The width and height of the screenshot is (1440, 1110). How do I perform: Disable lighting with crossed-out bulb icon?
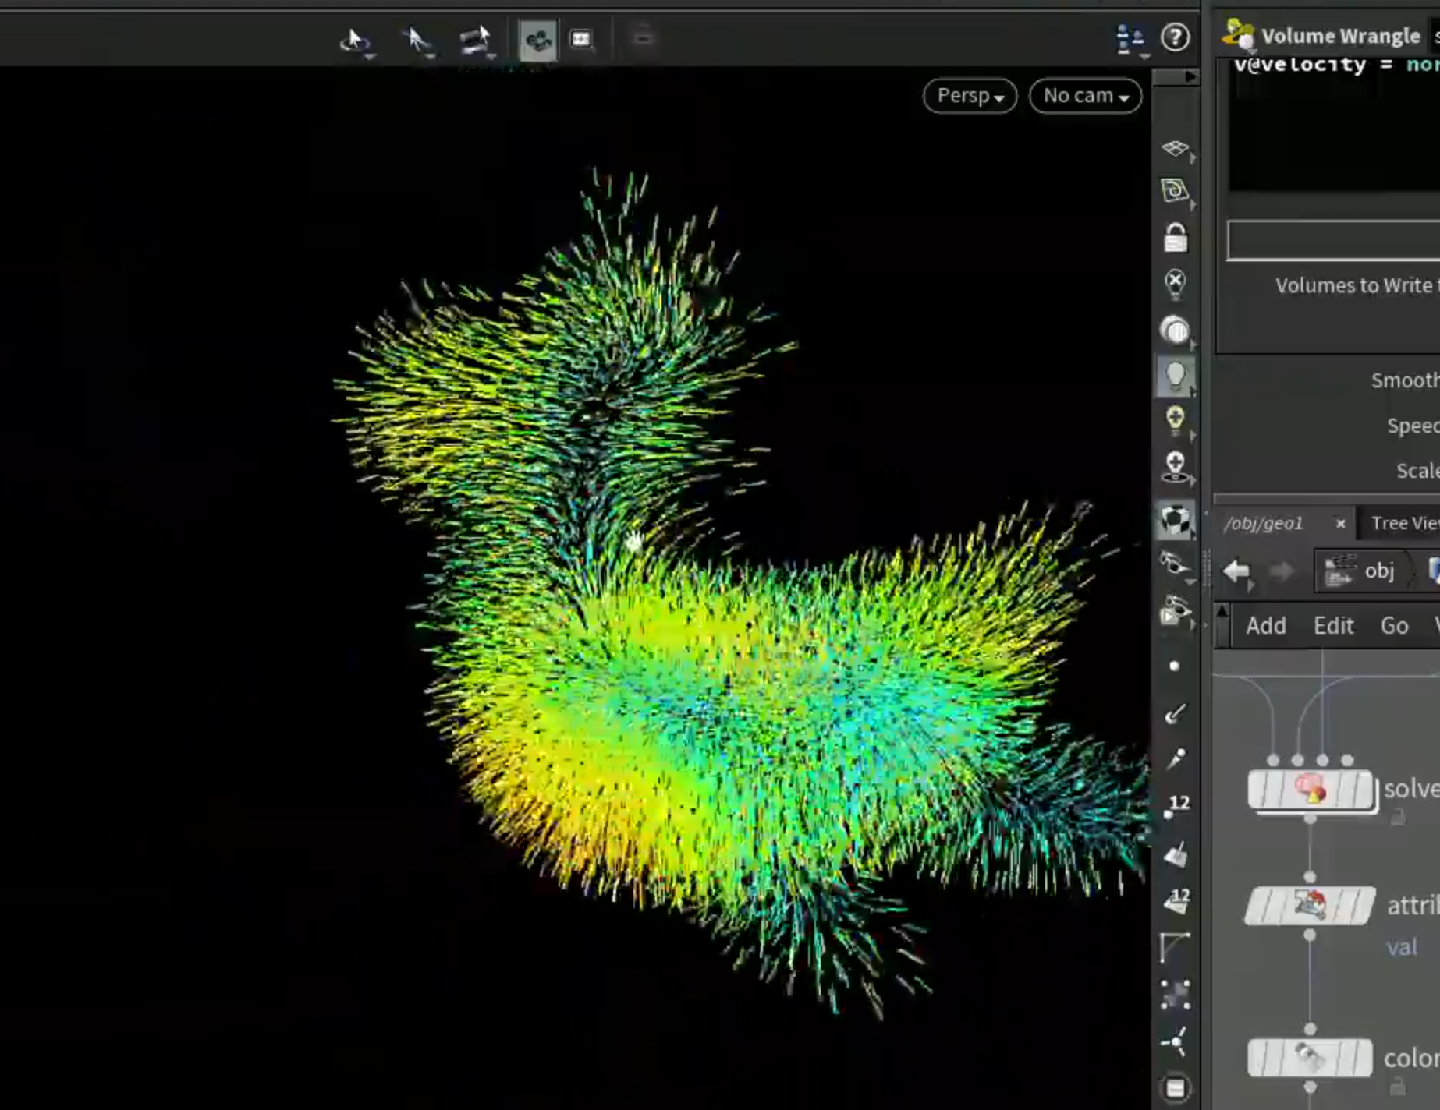[1175, 284]
